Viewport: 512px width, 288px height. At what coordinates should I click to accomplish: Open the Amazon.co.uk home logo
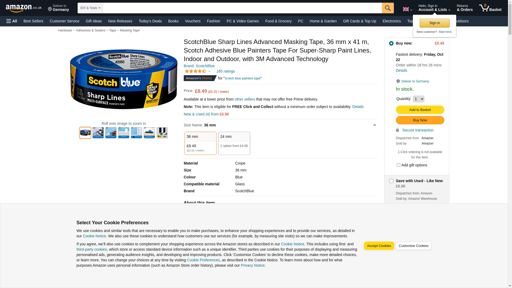tap(23, 8)
